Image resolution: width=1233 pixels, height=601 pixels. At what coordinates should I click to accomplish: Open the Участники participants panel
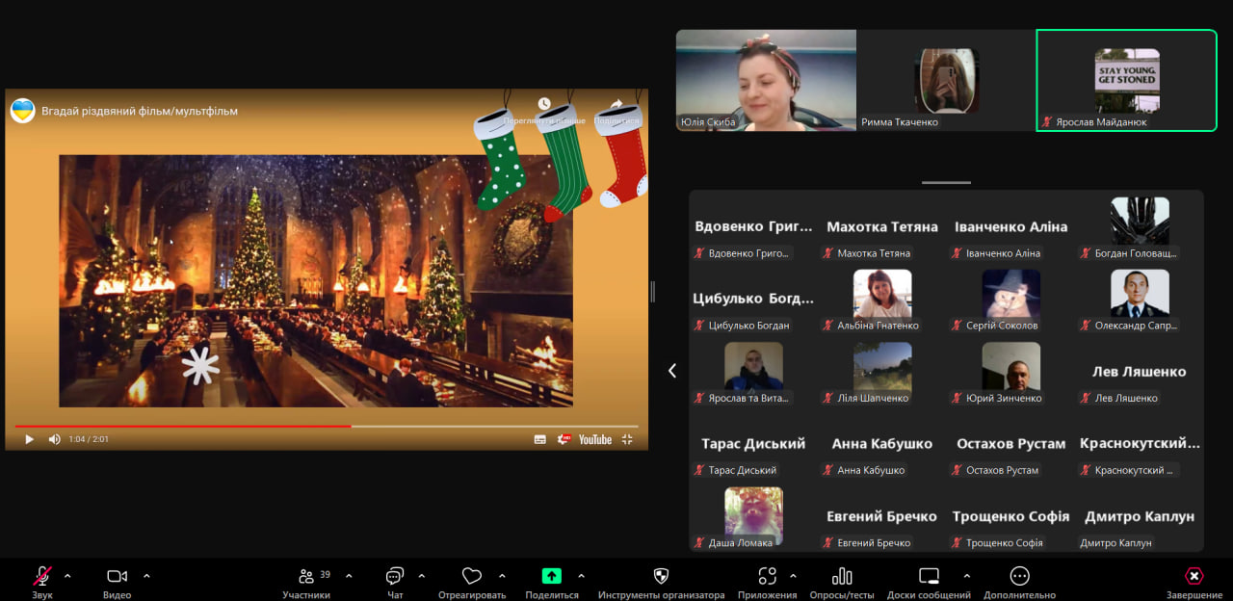click(306, 582)
